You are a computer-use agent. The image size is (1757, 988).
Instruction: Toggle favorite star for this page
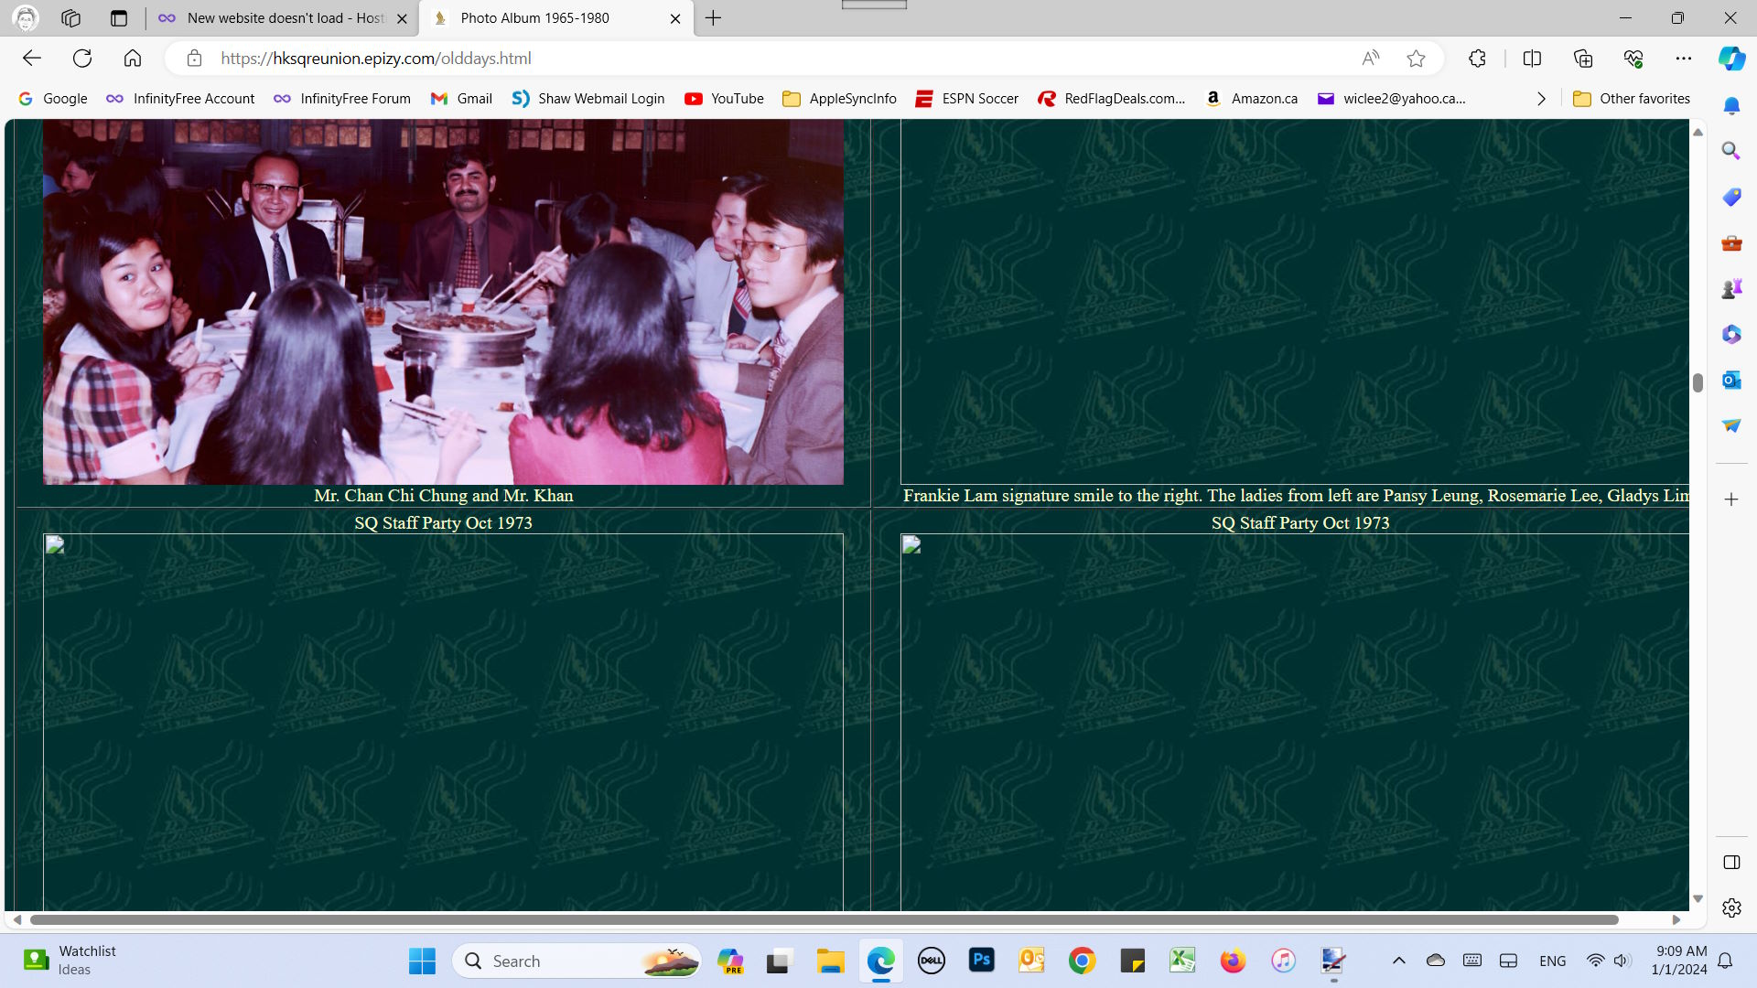point(1416,59)
